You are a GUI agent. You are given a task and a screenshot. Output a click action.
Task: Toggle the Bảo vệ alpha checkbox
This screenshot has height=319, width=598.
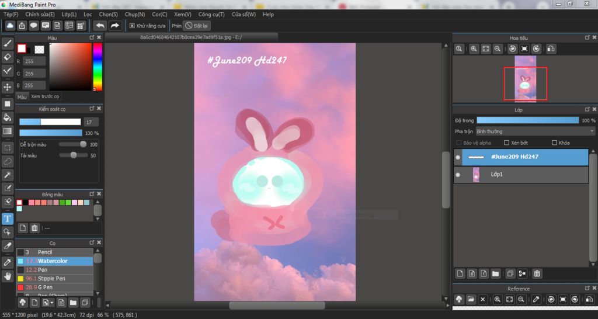459,143
